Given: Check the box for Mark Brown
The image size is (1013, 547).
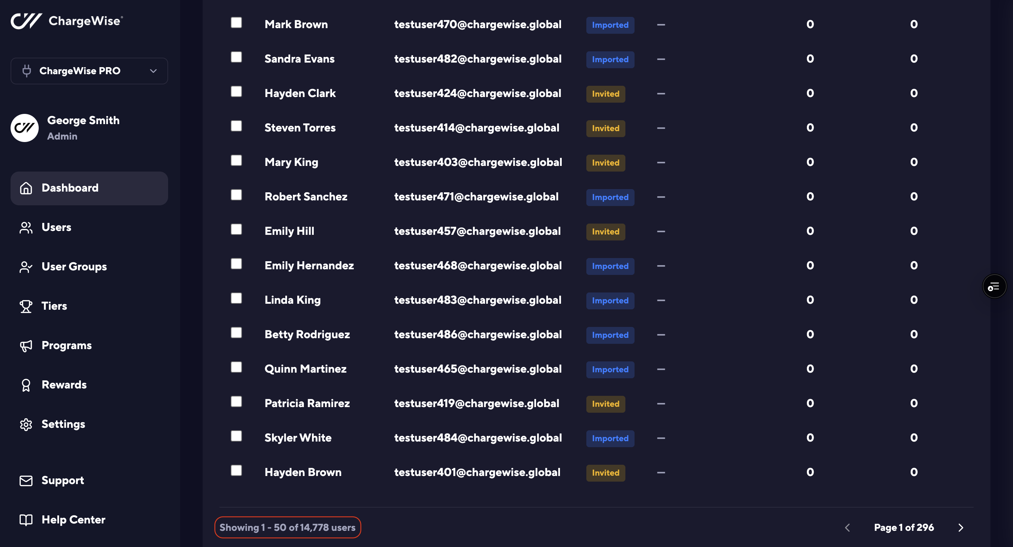Looking at the screenshot, I should [x=236, y=23].
